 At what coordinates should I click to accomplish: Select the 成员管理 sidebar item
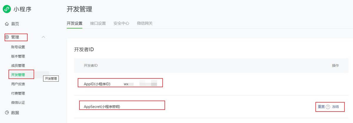tap(18, 65)
